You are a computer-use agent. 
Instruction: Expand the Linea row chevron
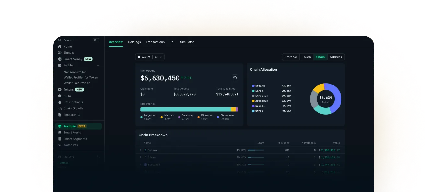click(x=141, y=157)
